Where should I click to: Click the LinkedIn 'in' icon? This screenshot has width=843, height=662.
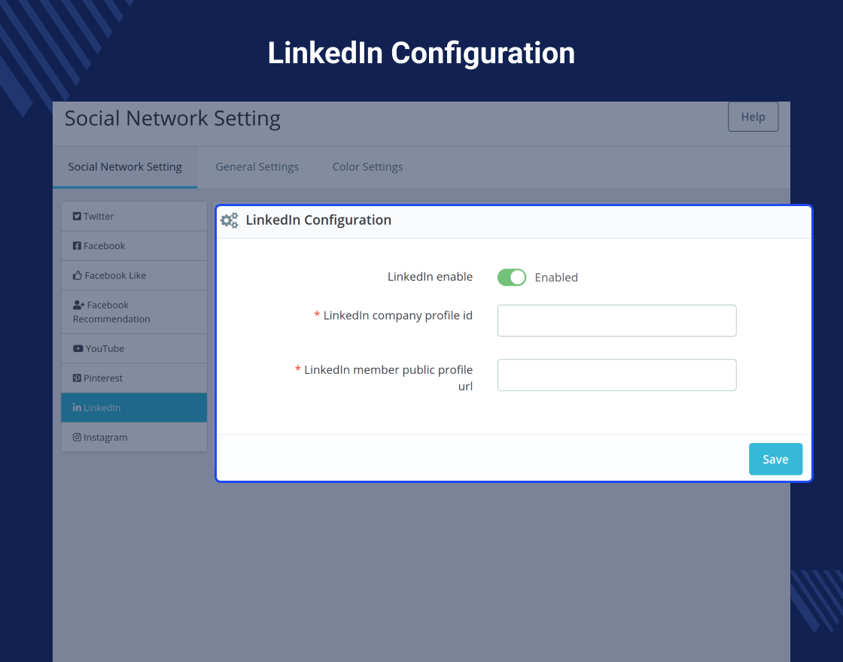(x=77, y=407)
